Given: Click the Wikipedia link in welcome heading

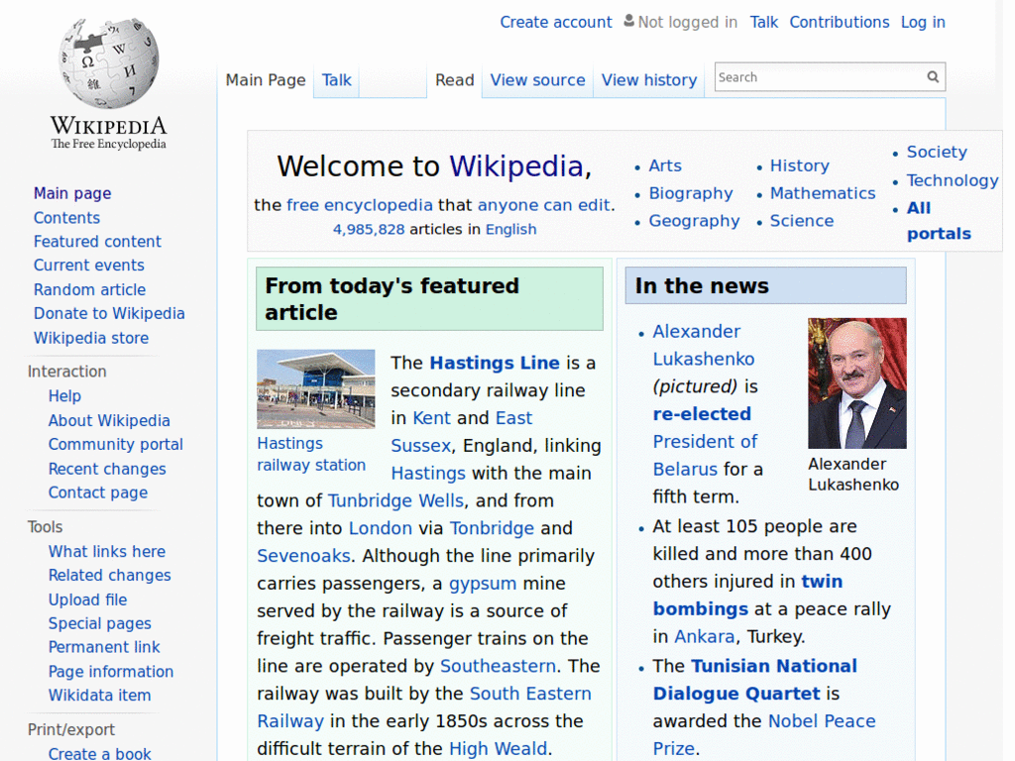Looking at the screenshot, I should (516, 166).
